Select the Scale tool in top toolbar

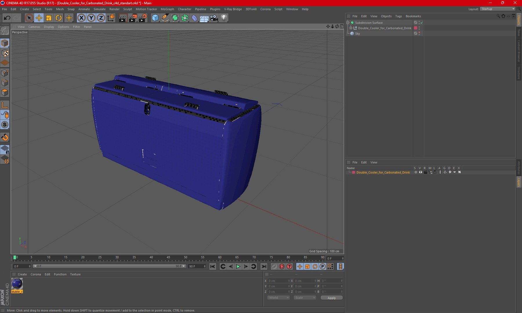pyautogui.click(x=49, y=18)
